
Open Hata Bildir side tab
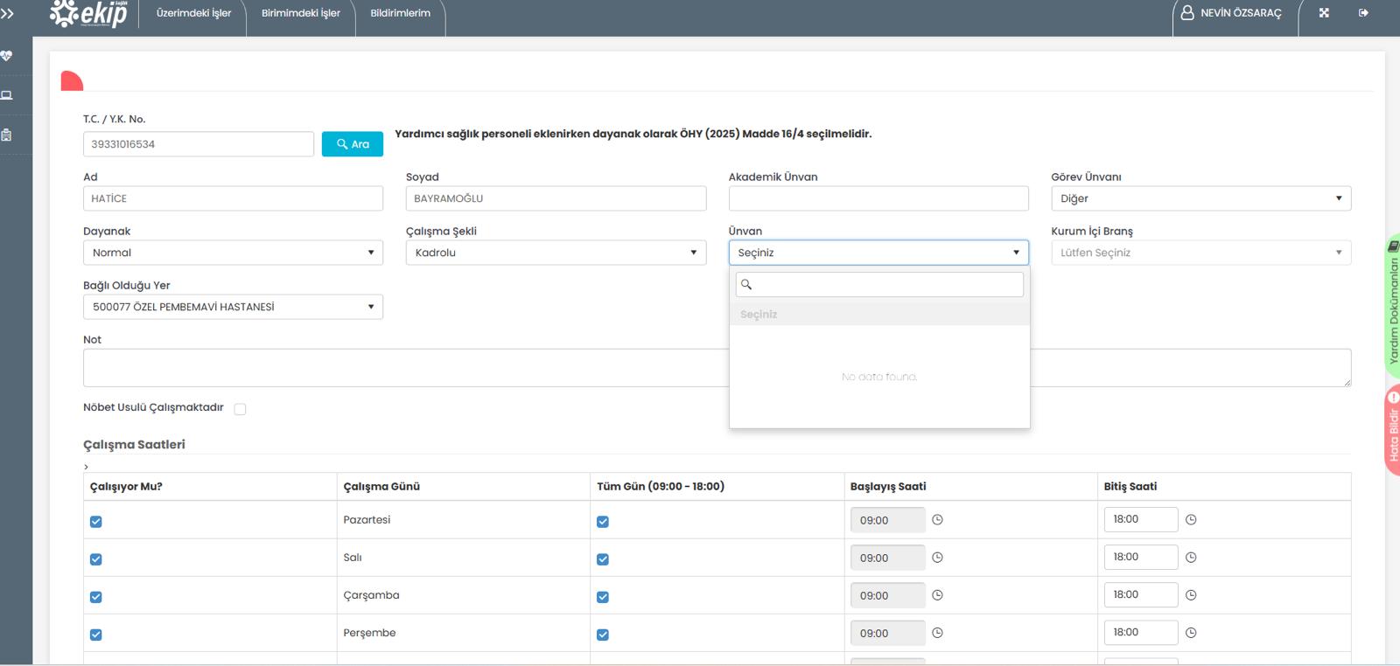click(1392, 430)
